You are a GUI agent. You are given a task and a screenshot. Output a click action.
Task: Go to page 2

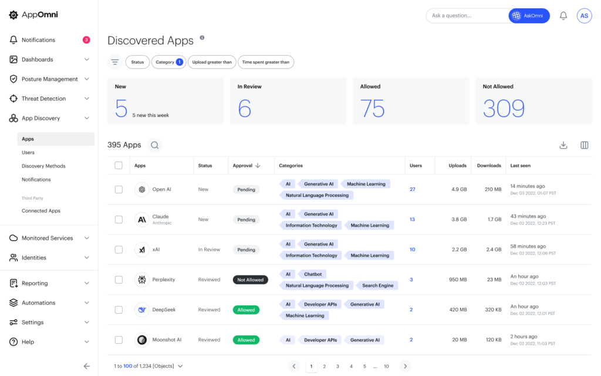(x=324, y=367)
